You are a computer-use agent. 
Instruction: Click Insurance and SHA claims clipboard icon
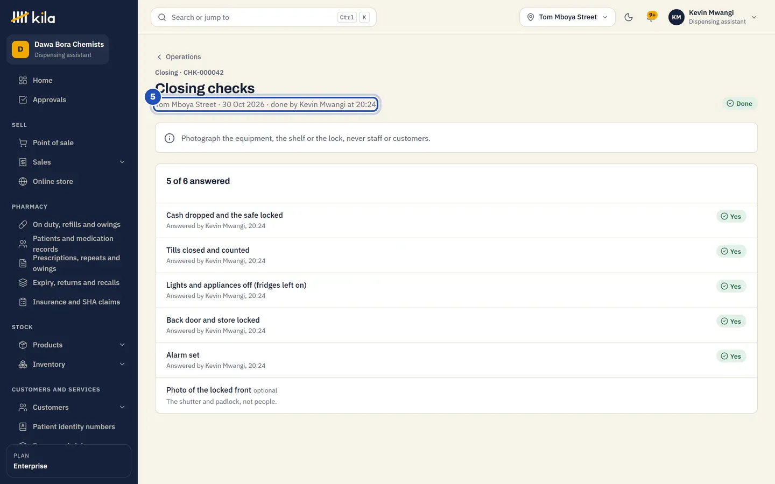coord(23,302)
